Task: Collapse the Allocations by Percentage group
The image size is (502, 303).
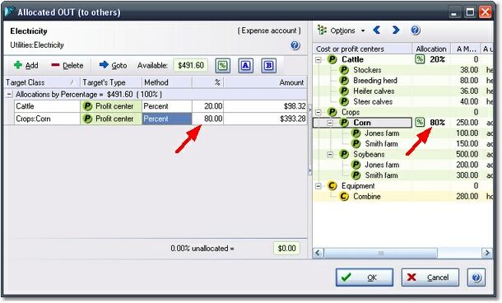Action: click(9, 95)
